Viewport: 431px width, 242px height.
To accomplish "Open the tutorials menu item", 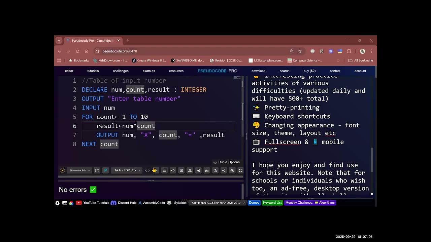I will tap(93, 71).
